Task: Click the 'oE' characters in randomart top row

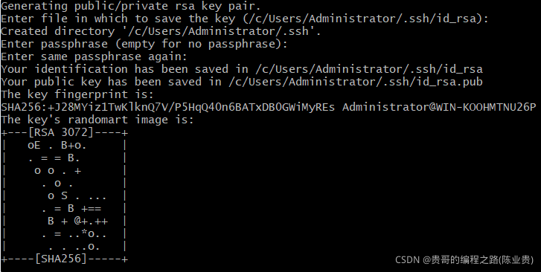Action: 33,146
